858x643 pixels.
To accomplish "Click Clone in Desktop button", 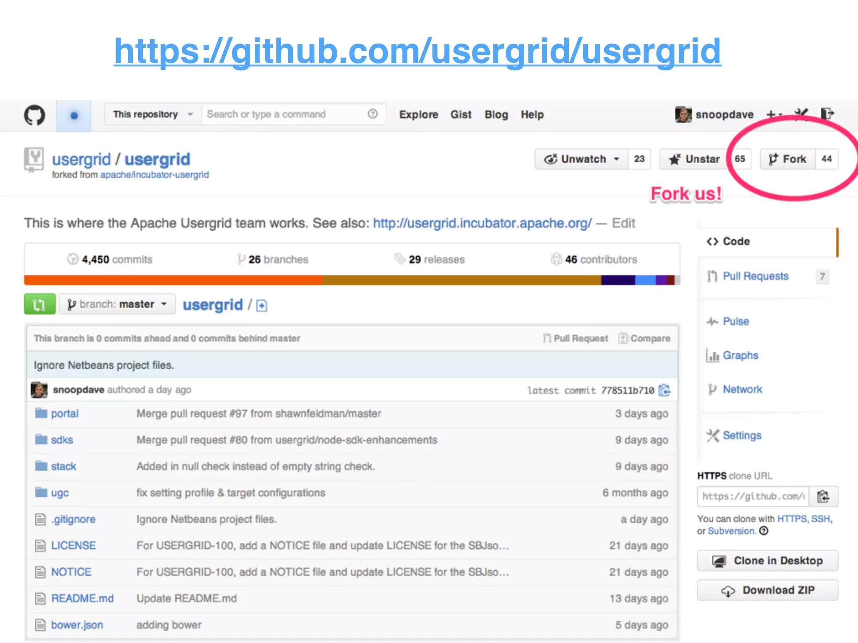I will [x=768, y=561].
